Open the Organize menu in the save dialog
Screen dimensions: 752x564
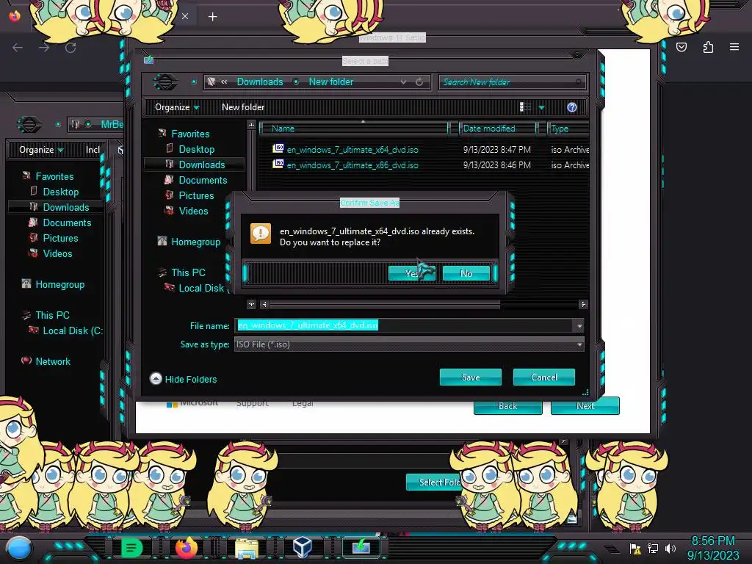point(176,107)
